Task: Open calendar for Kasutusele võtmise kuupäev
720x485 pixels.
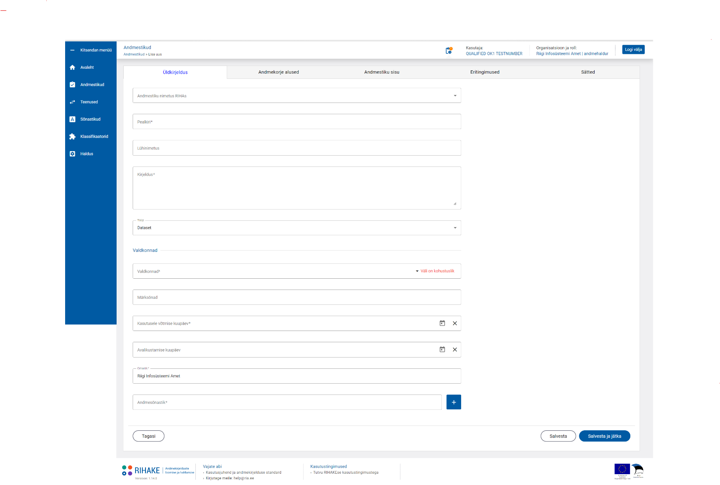Action: click(442, 323)
